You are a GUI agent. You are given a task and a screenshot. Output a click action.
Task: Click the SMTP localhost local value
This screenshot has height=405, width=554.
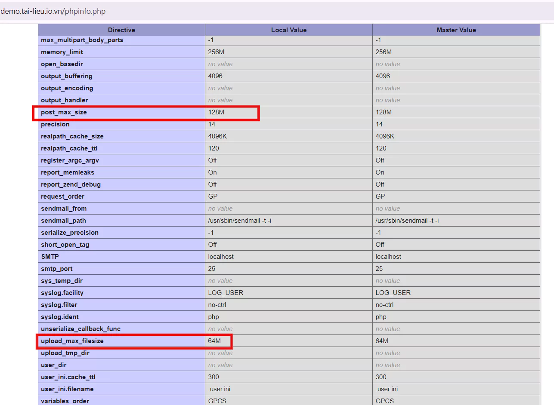(x=221, y=257)
